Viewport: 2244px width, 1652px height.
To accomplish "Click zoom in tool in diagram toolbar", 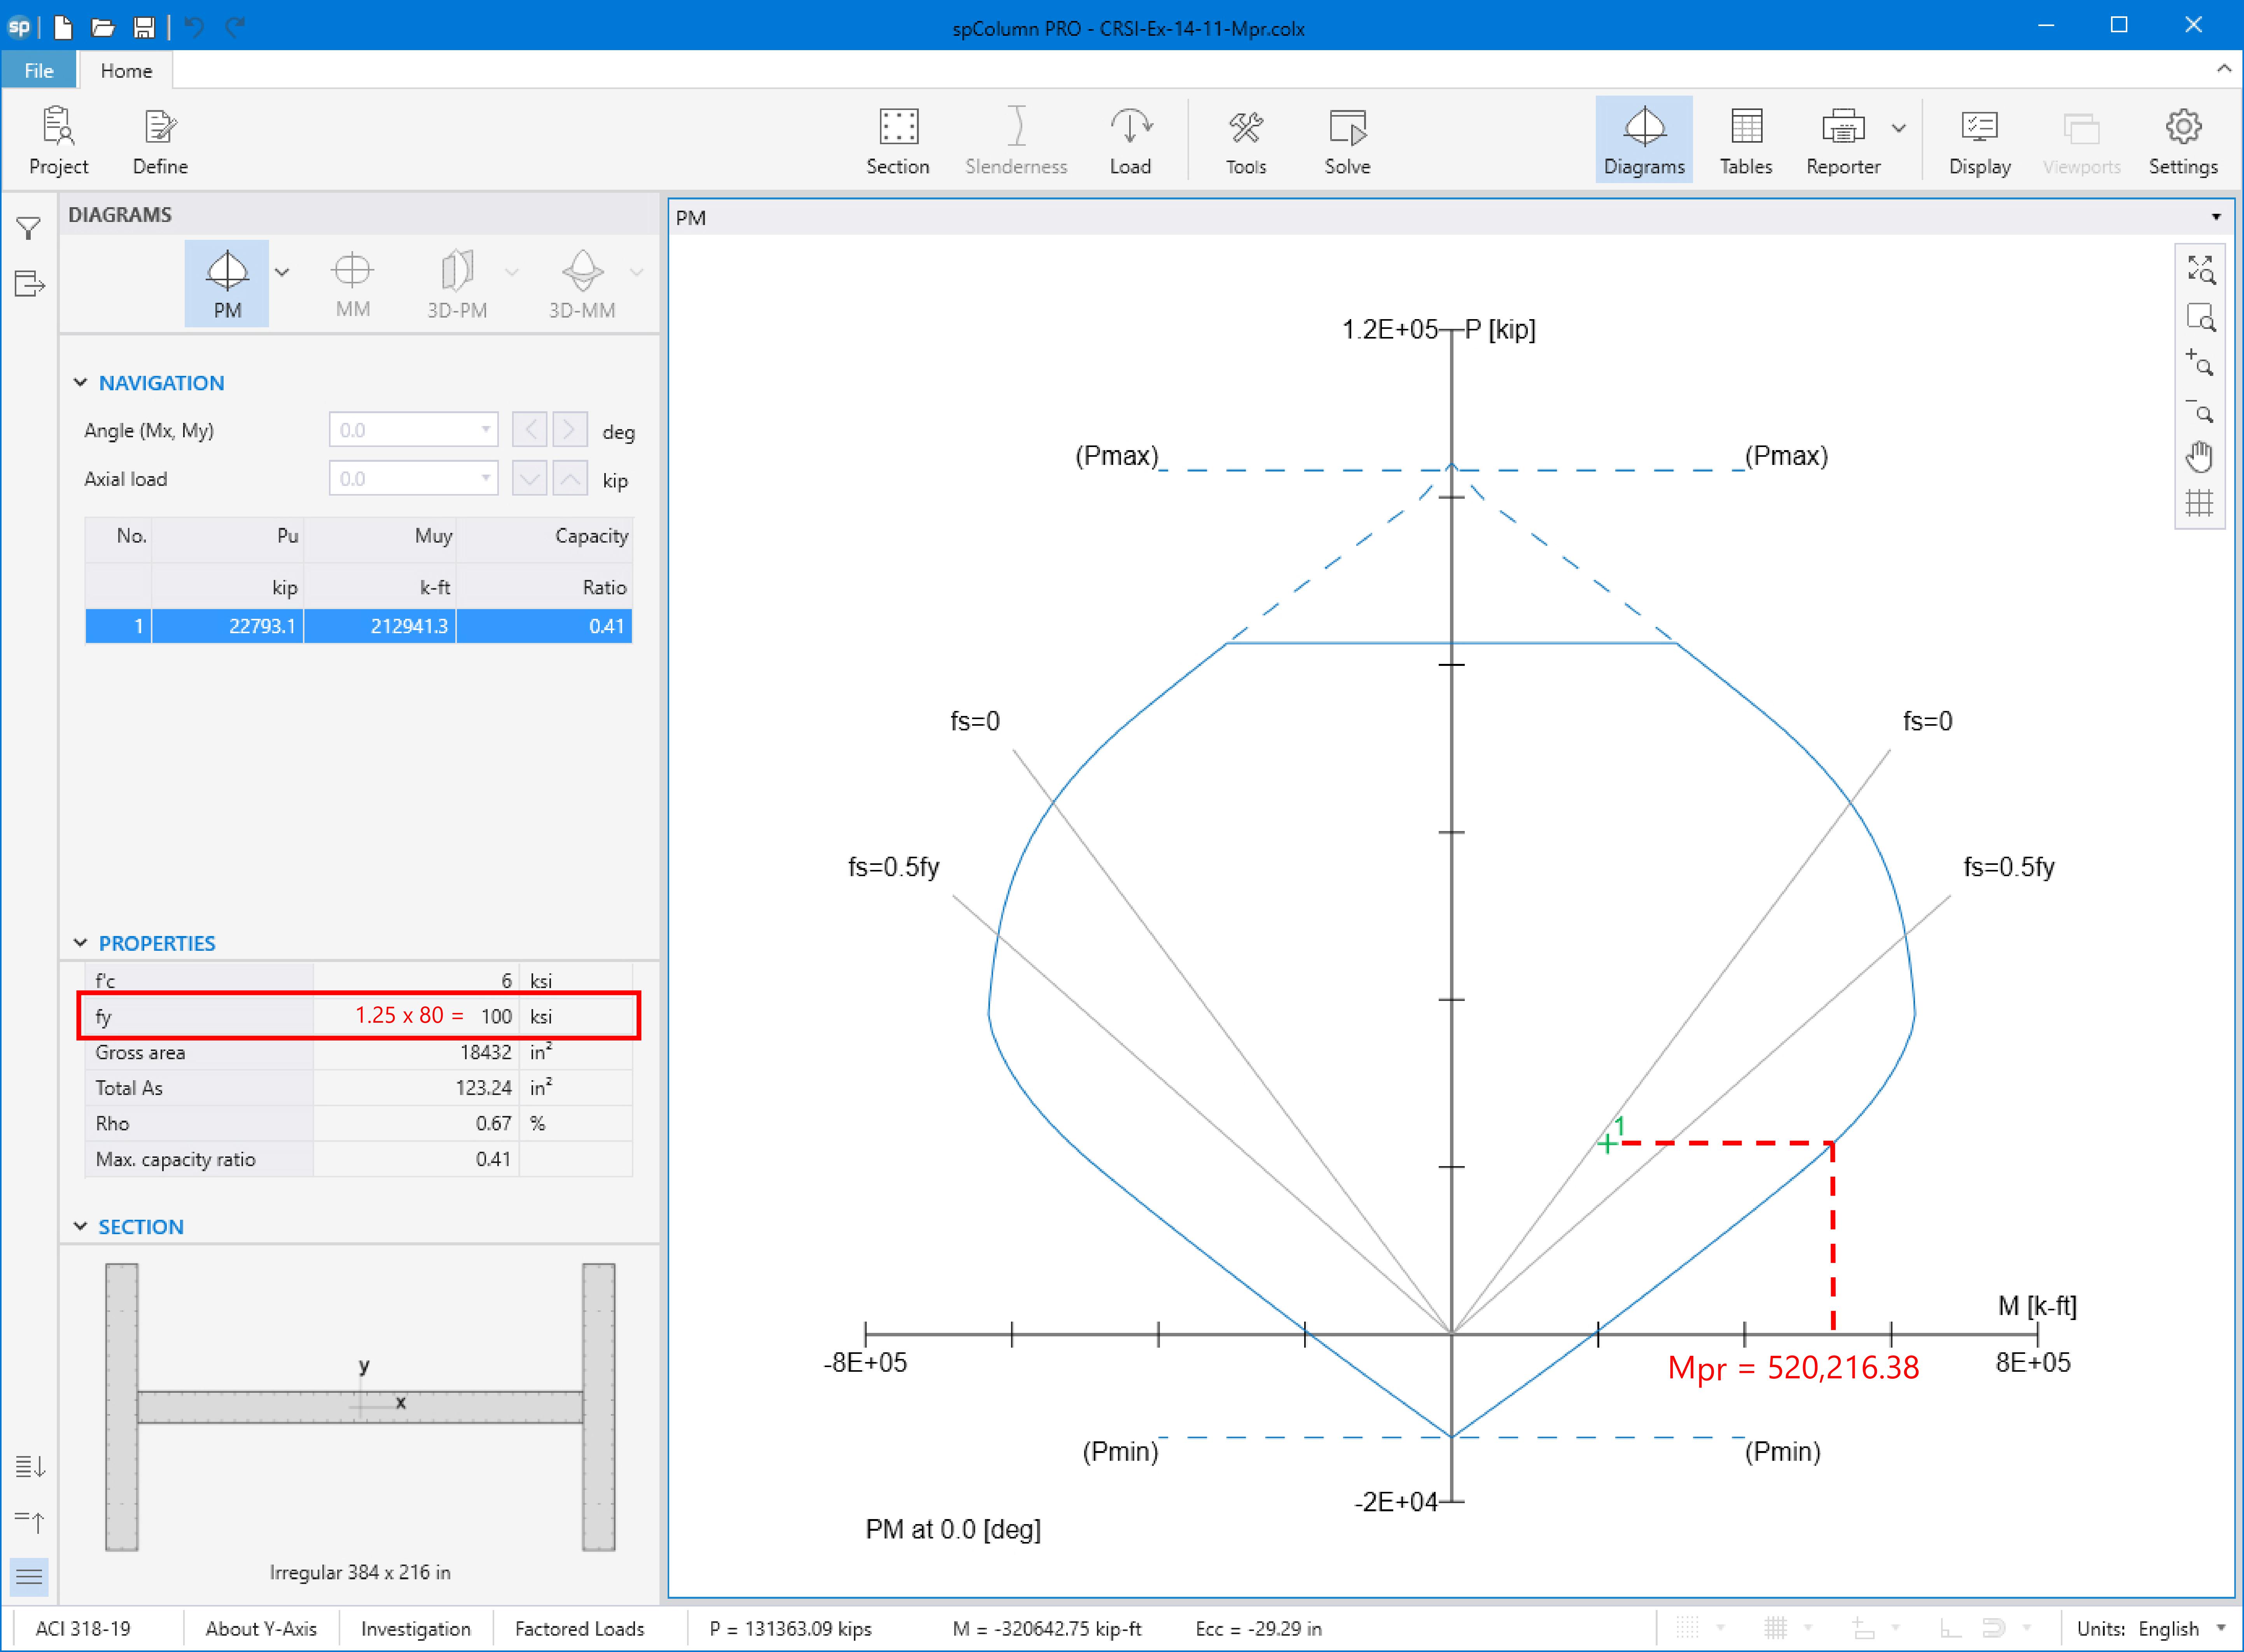I will pyautogui.click(x=2200, y=363).
